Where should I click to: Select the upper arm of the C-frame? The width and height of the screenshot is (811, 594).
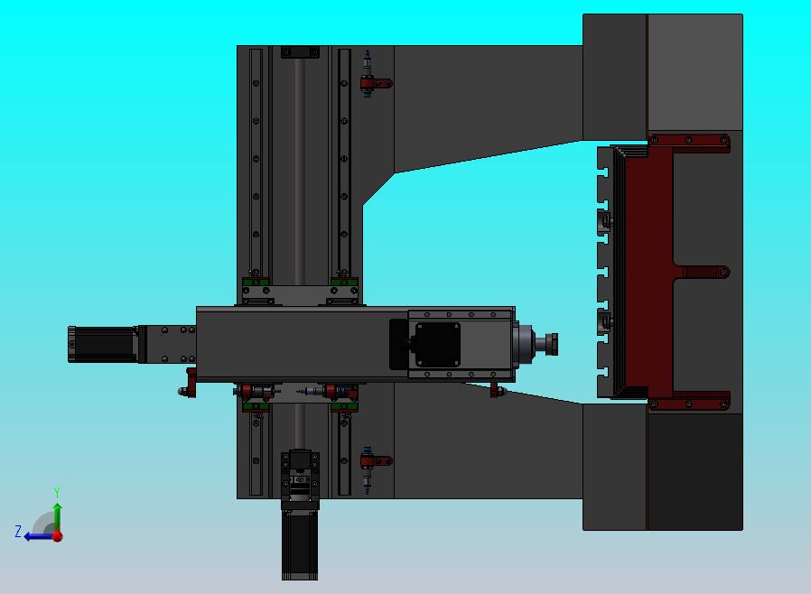[x=488, y=104]
